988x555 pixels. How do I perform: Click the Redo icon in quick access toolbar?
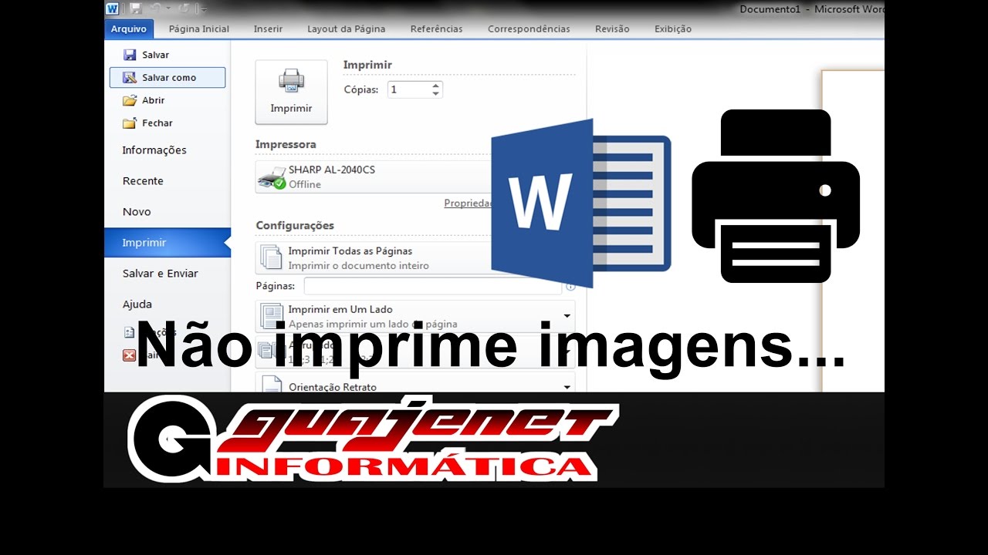(x=184, y=8)
